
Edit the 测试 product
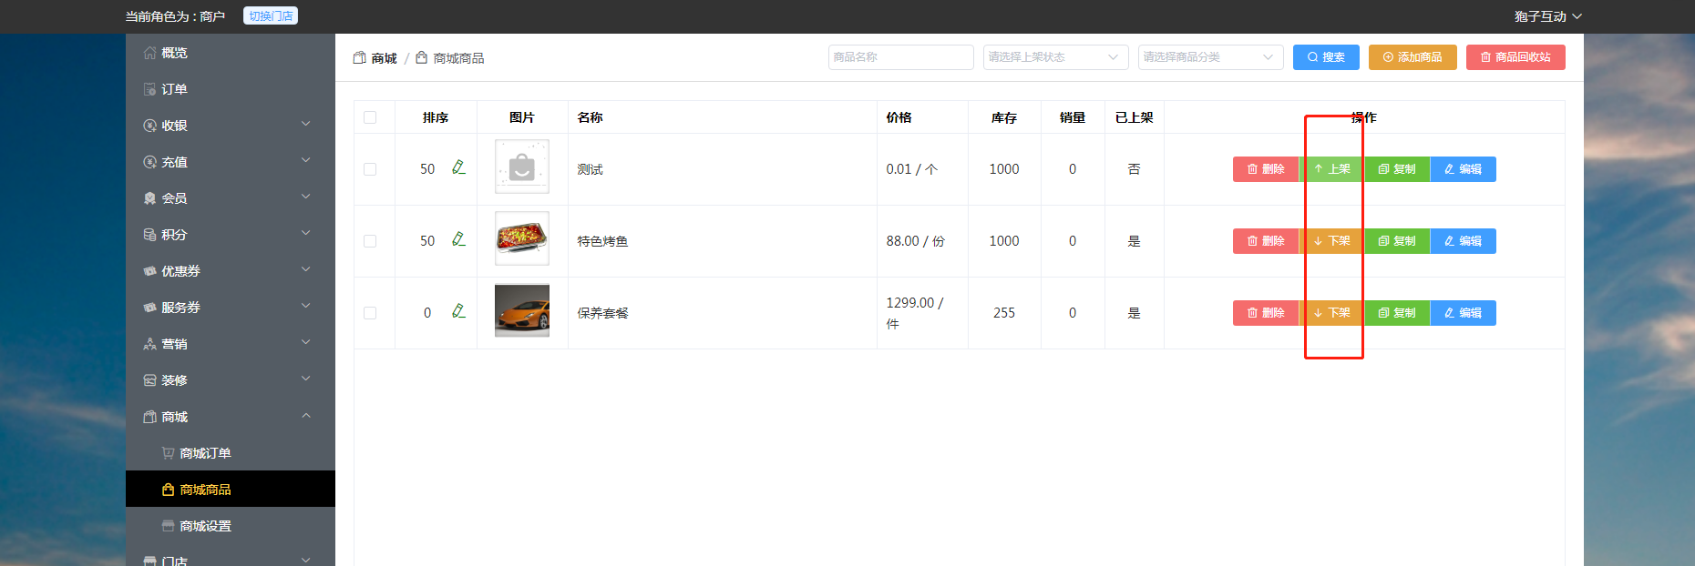(x=1463, y=169)
